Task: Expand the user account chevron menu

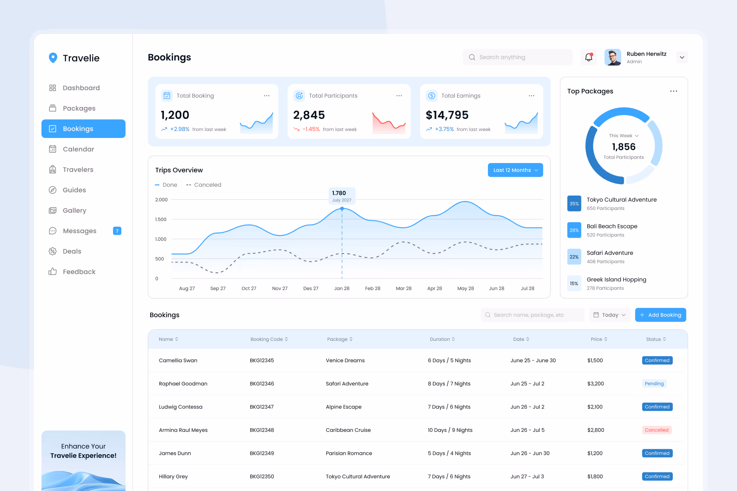Action: click(x=682, y=57)
